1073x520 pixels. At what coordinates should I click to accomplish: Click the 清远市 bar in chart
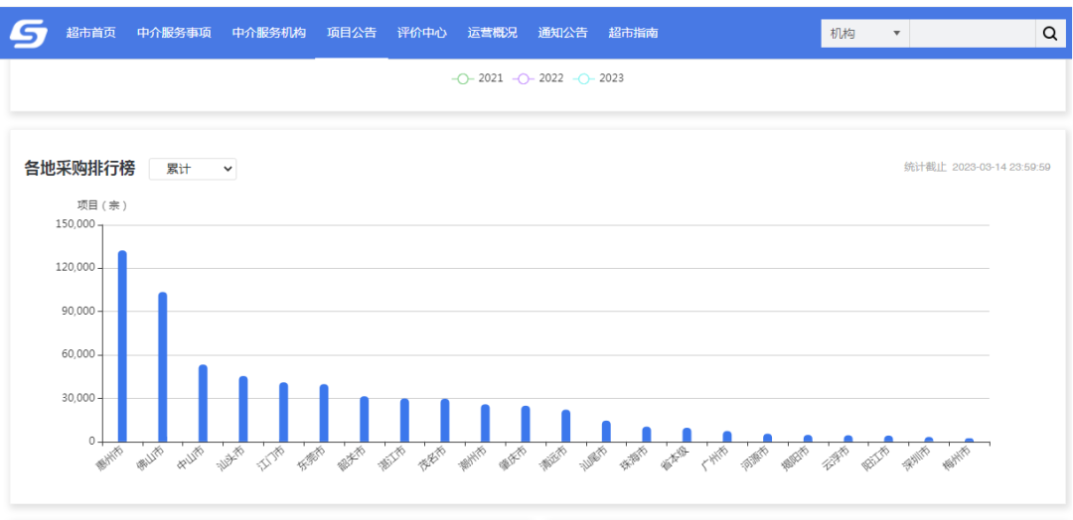tap(566, 426)
